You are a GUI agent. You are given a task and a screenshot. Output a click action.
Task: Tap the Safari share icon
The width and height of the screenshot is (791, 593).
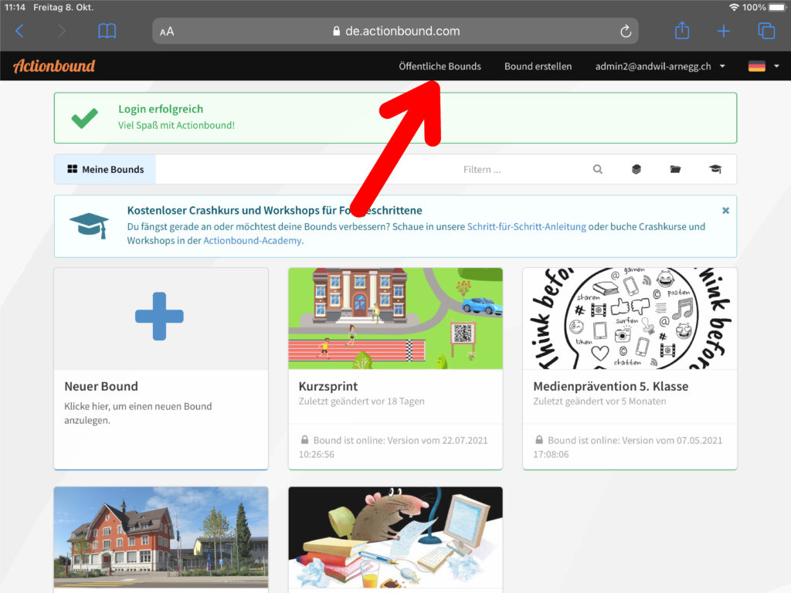click(x=681, y=31)
